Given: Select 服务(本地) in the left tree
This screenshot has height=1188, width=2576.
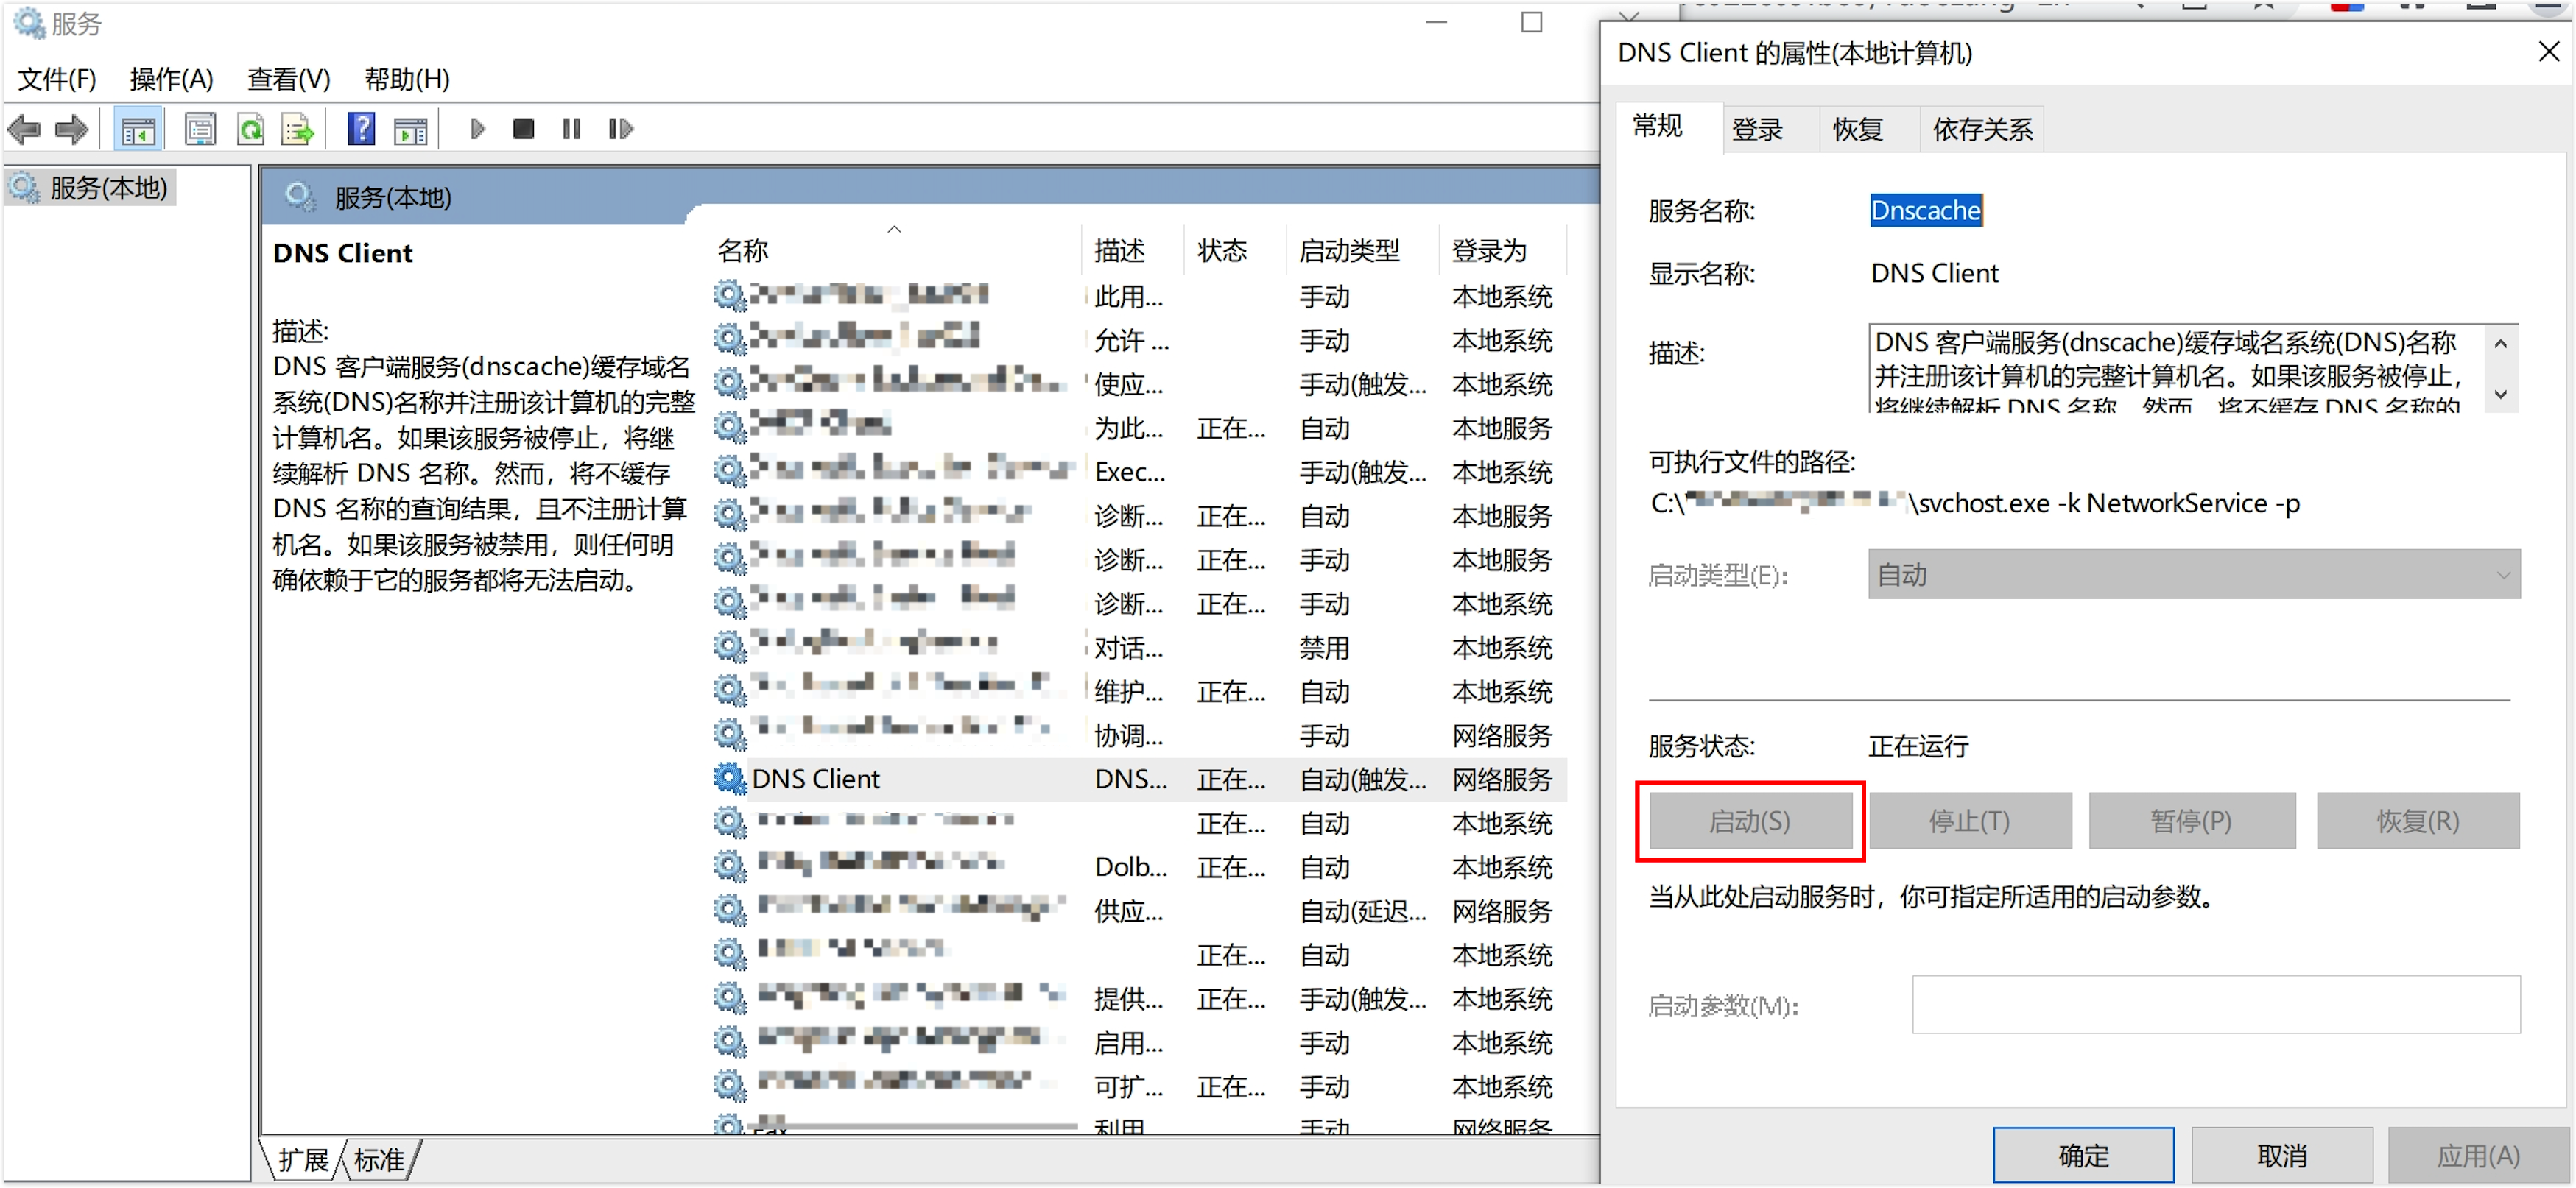Looking at the screenshot, I should tap(108, 187).
